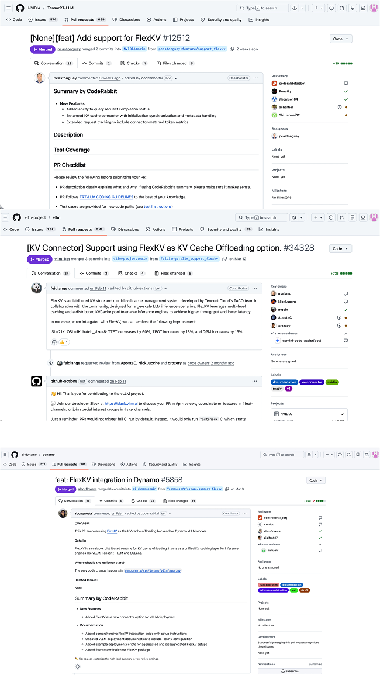Open the notifications inbox on the TensorRT-LLM page
The image size is (380, 675).
pos(363,8)
